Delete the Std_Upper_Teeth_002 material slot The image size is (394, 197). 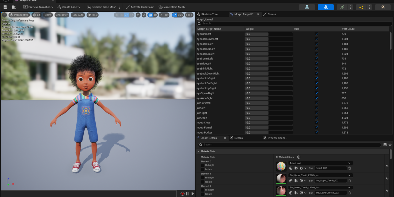(x=350, y=181)
